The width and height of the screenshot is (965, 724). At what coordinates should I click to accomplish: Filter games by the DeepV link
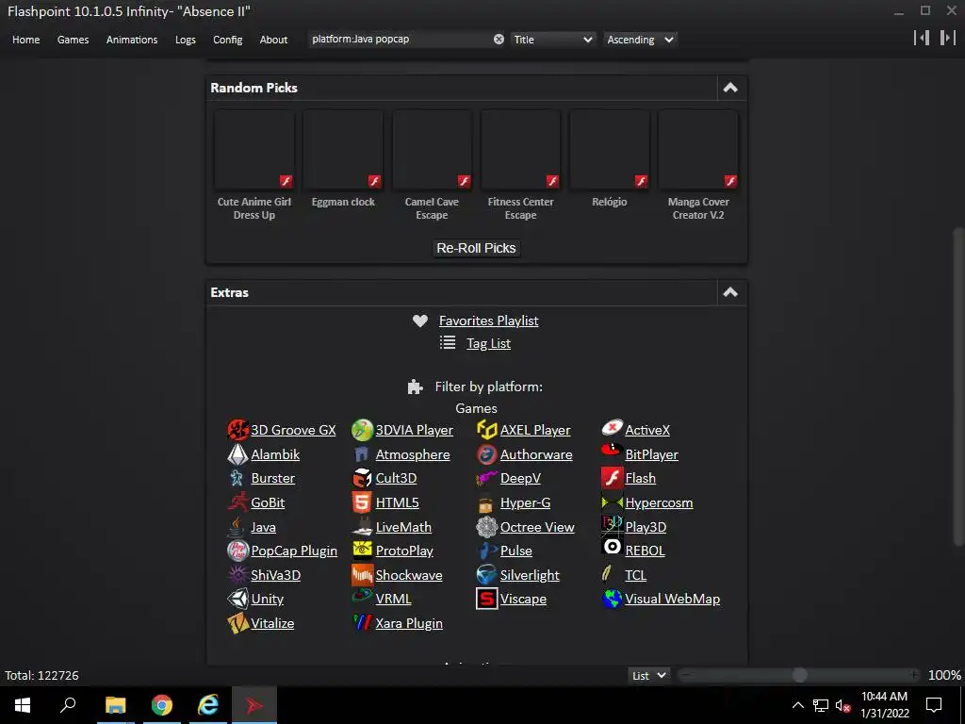(x=520, y=478)
